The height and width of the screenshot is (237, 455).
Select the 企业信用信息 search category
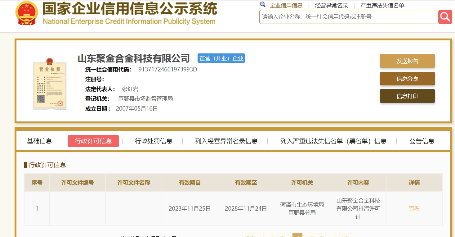tap(286, 5)
